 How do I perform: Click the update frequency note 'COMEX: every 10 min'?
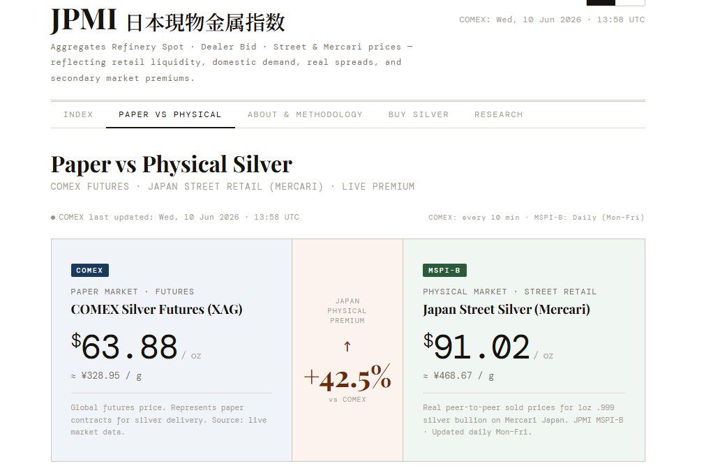click(537, 218)
